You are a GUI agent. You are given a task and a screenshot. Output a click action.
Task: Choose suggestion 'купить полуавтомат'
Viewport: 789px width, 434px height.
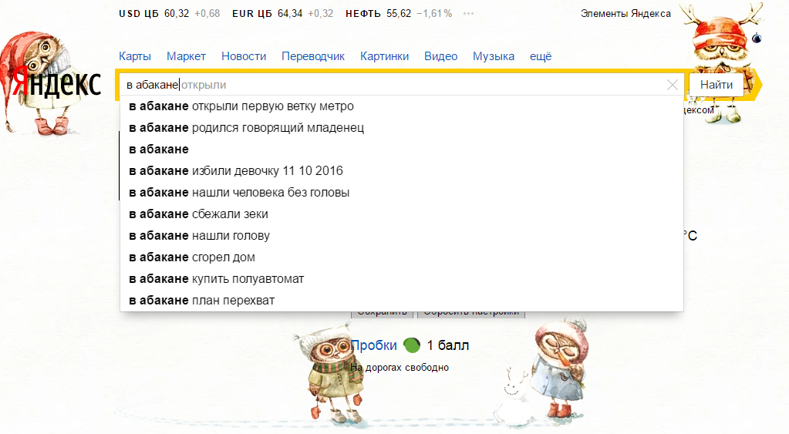pos(402,279)
